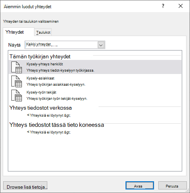Click the Kysely-työn tekijät connection icon
The image size is (190, 193).
click(x=16, y=96)
